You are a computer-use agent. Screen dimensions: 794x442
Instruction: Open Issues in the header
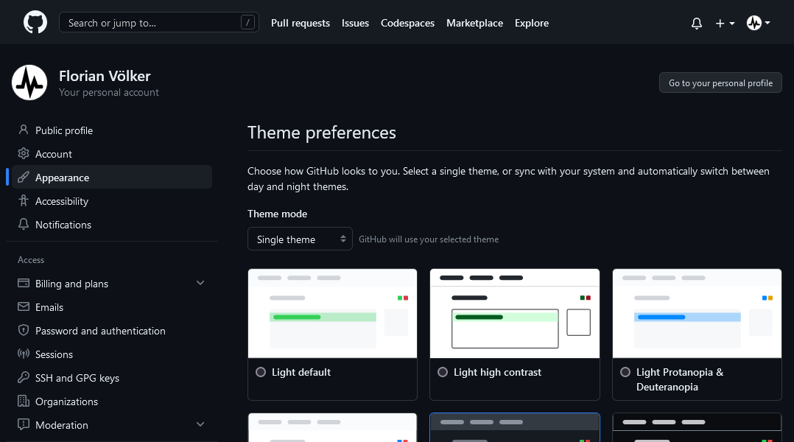point(355,24)
